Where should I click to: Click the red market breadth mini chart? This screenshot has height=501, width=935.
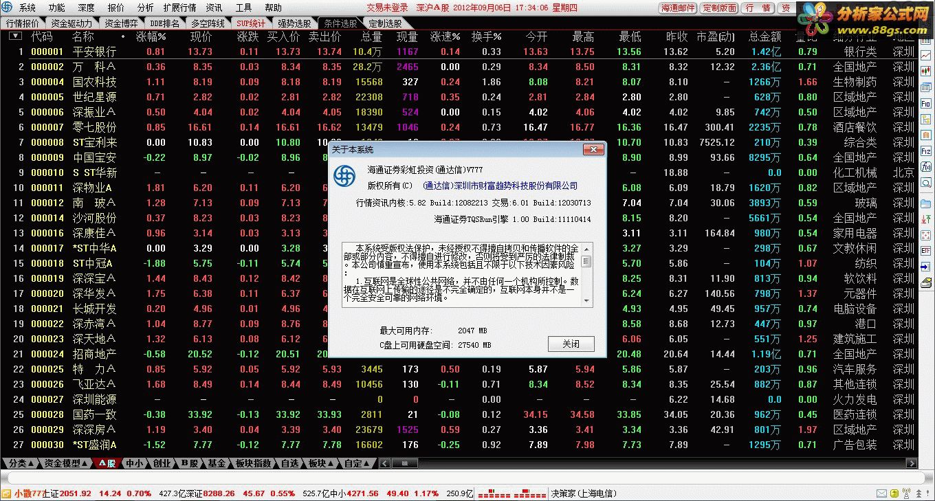pyautogui.click(x=511, y=493)
